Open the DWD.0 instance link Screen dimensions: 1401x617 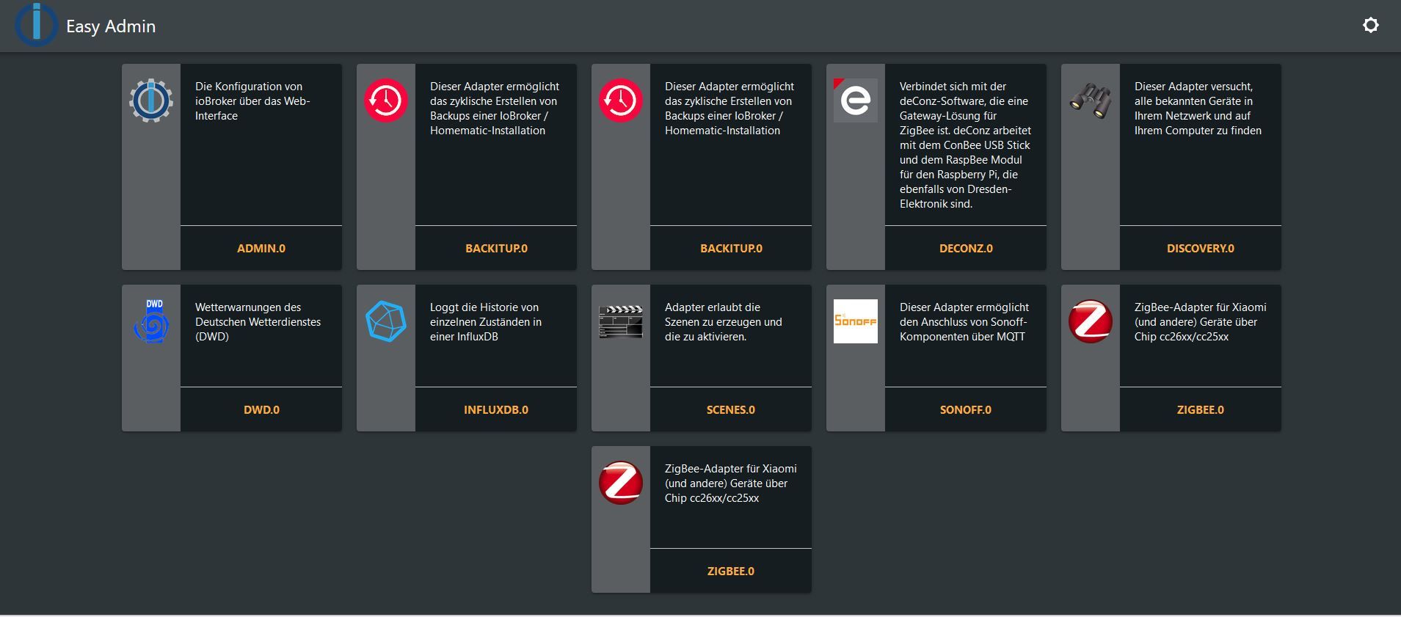[x=261, y=410]
